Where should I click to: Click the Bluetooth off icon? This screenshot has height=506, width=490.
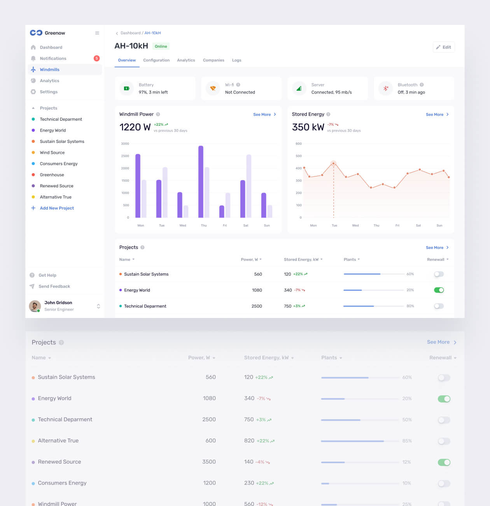(x=385, y=88)
